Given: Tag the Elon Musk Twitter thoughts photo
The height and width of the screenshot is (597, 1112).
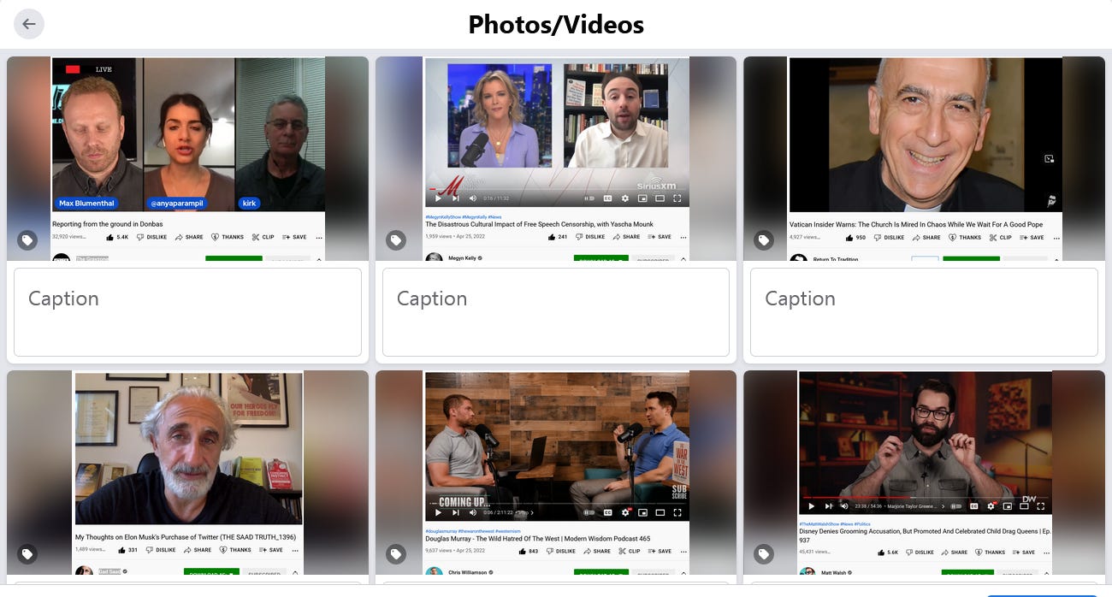Looking at the screenshot, I should (27, 554).
